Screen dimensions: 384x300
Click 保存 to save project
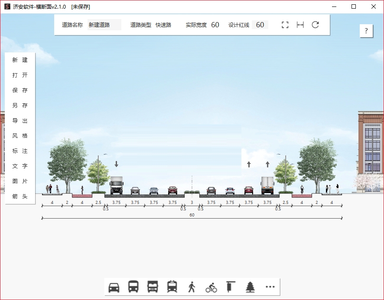tap(20, 90)
